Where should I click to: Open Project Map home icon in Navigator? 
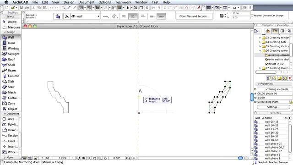pos(268,31)
